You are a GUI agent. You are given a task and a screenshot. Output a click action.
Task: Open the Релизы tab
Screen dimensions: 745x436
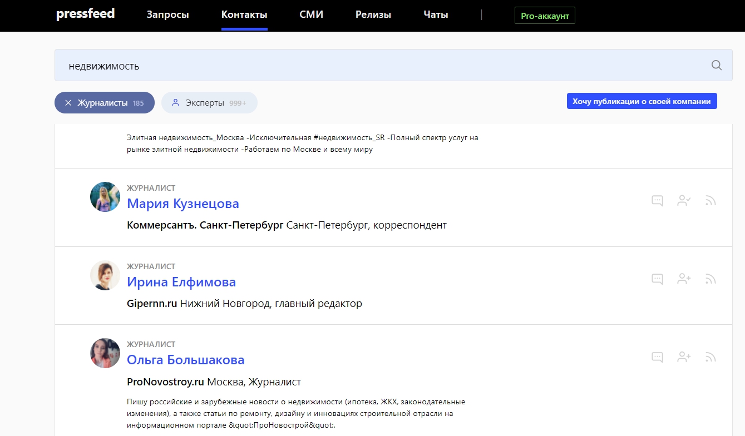(373, 15)
